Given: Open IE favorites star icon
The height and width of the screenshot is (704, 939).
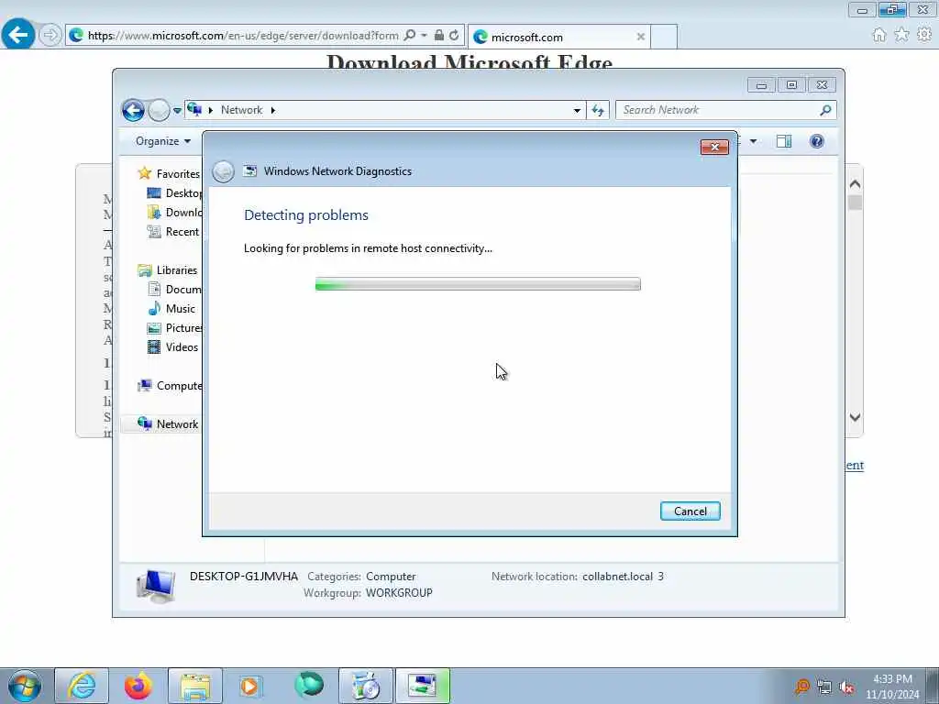Looking at the screenshot, I should (x=902, y=35).
